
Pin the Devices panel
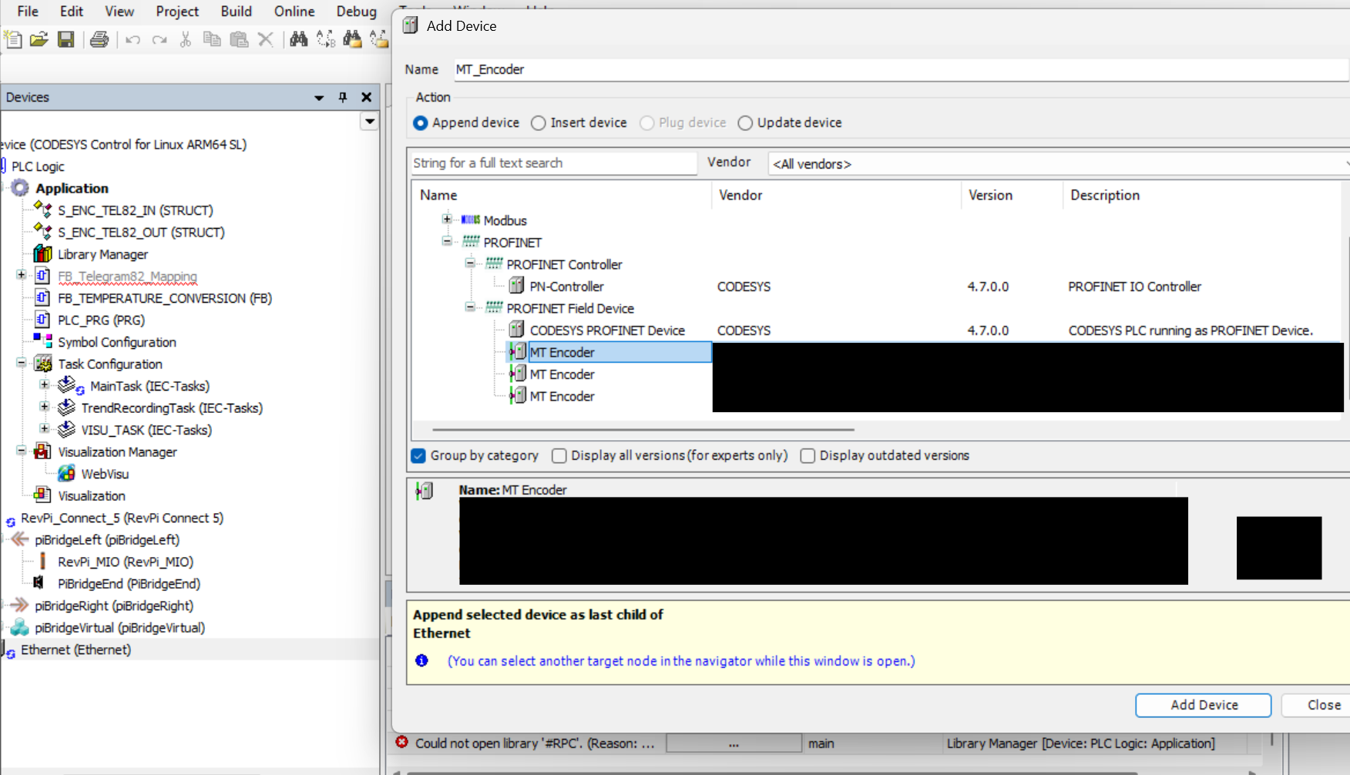pyautogui.click(x=343, y=97)
